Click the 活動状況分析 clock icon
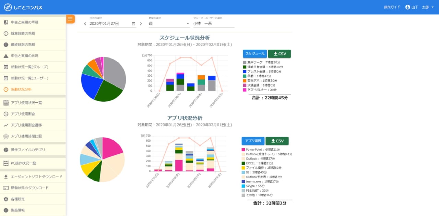439x216 pixels. [6, 89]
